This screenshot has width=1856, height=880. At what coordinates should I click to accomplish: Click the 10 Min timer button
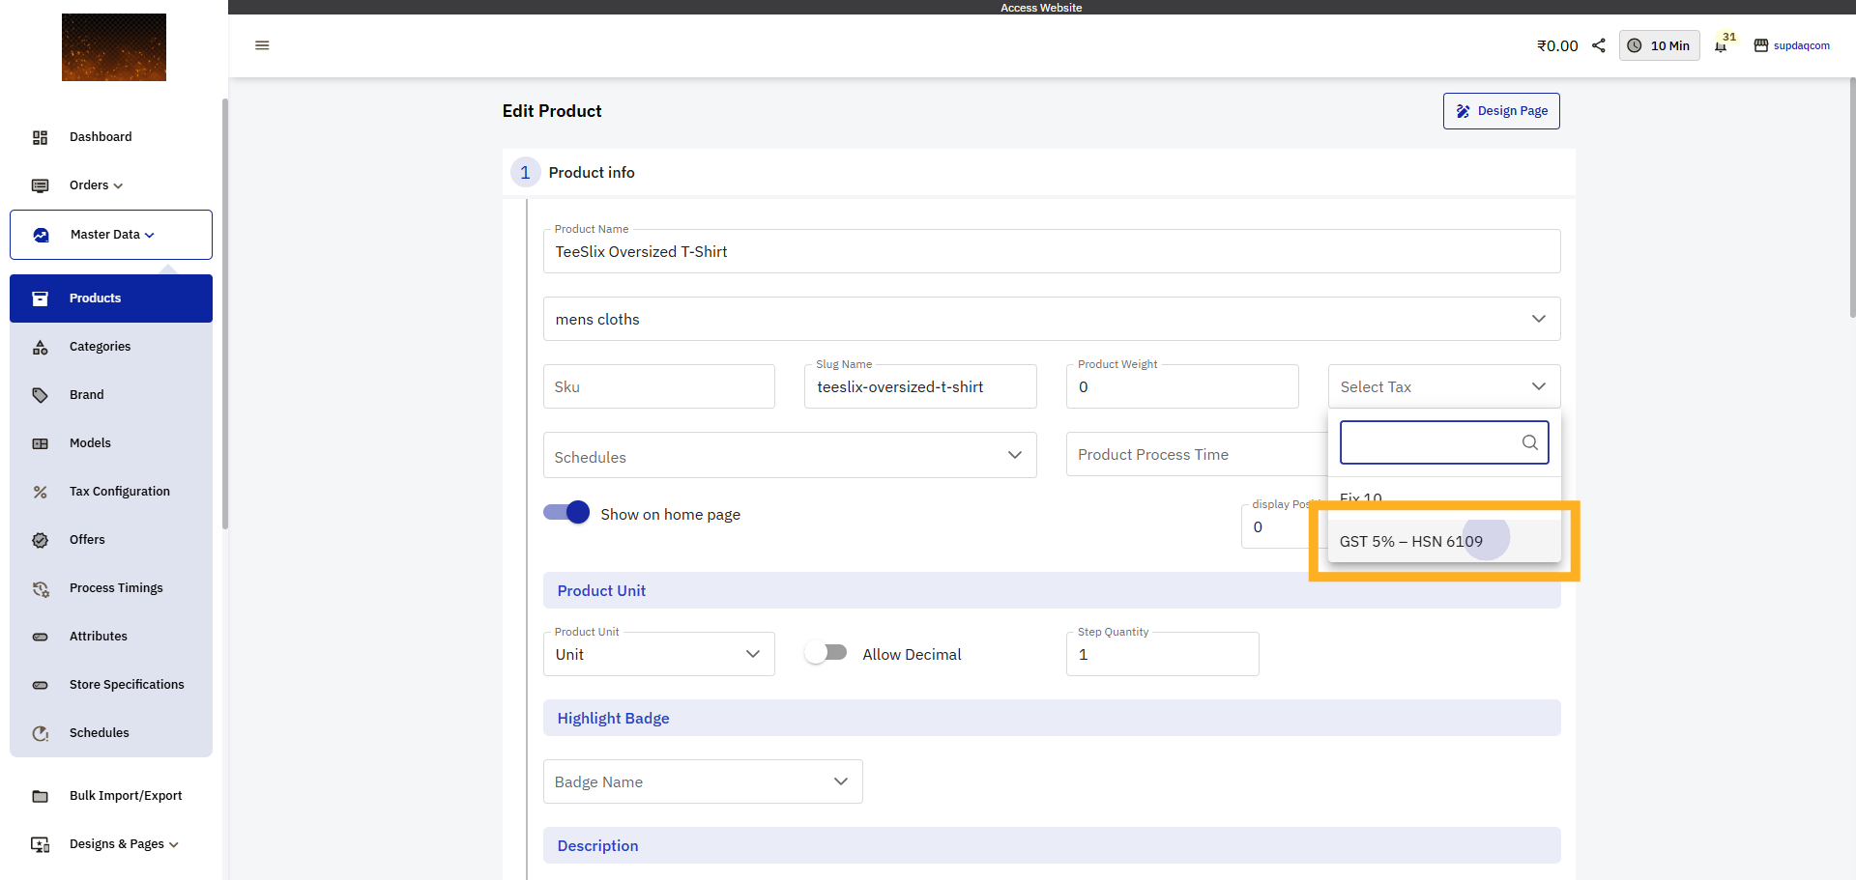[1659, 45]
